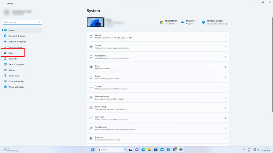Open the weather widget showing Mostly cloudy
The height and width of the screenshot is (153, 273).
point(11,150)
